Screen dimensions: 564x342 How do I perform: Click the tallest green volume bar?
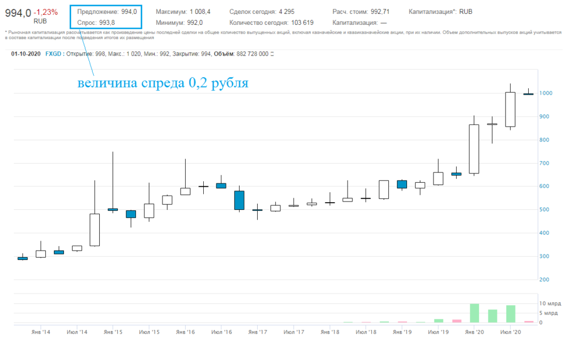(x=474, y=313)
